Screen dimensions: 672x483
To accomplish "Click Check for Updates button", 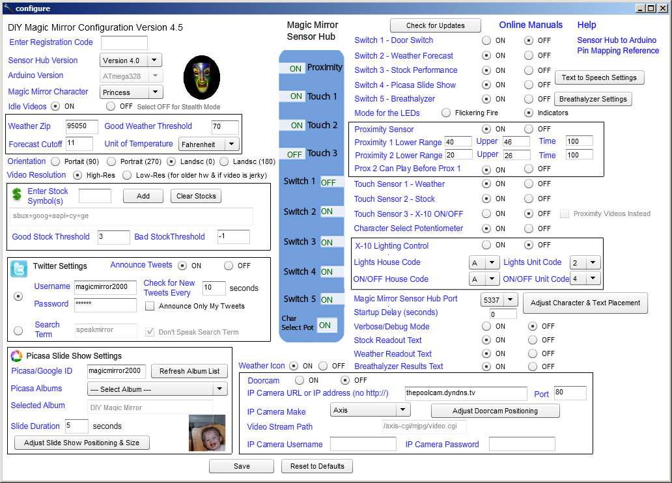I will 436,25.
